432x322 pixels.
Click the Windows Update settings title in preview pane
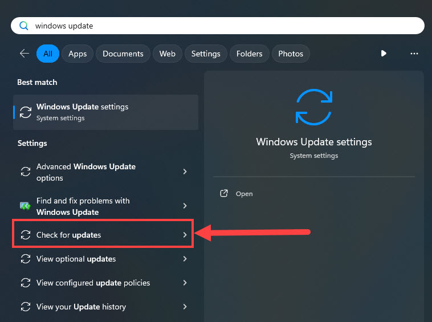[314, 142]
